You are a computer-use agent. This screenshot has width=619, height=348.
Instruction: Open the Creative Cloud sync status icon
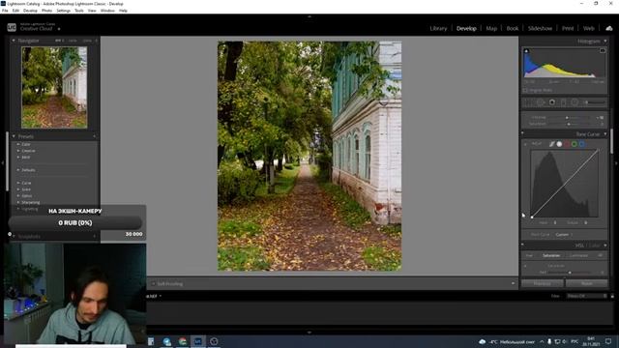coord(609,28)
